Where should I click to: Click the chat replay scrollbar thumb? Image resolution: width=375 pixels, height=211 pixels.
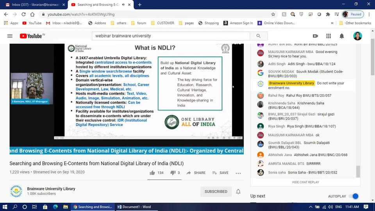[x=358, y=171]
